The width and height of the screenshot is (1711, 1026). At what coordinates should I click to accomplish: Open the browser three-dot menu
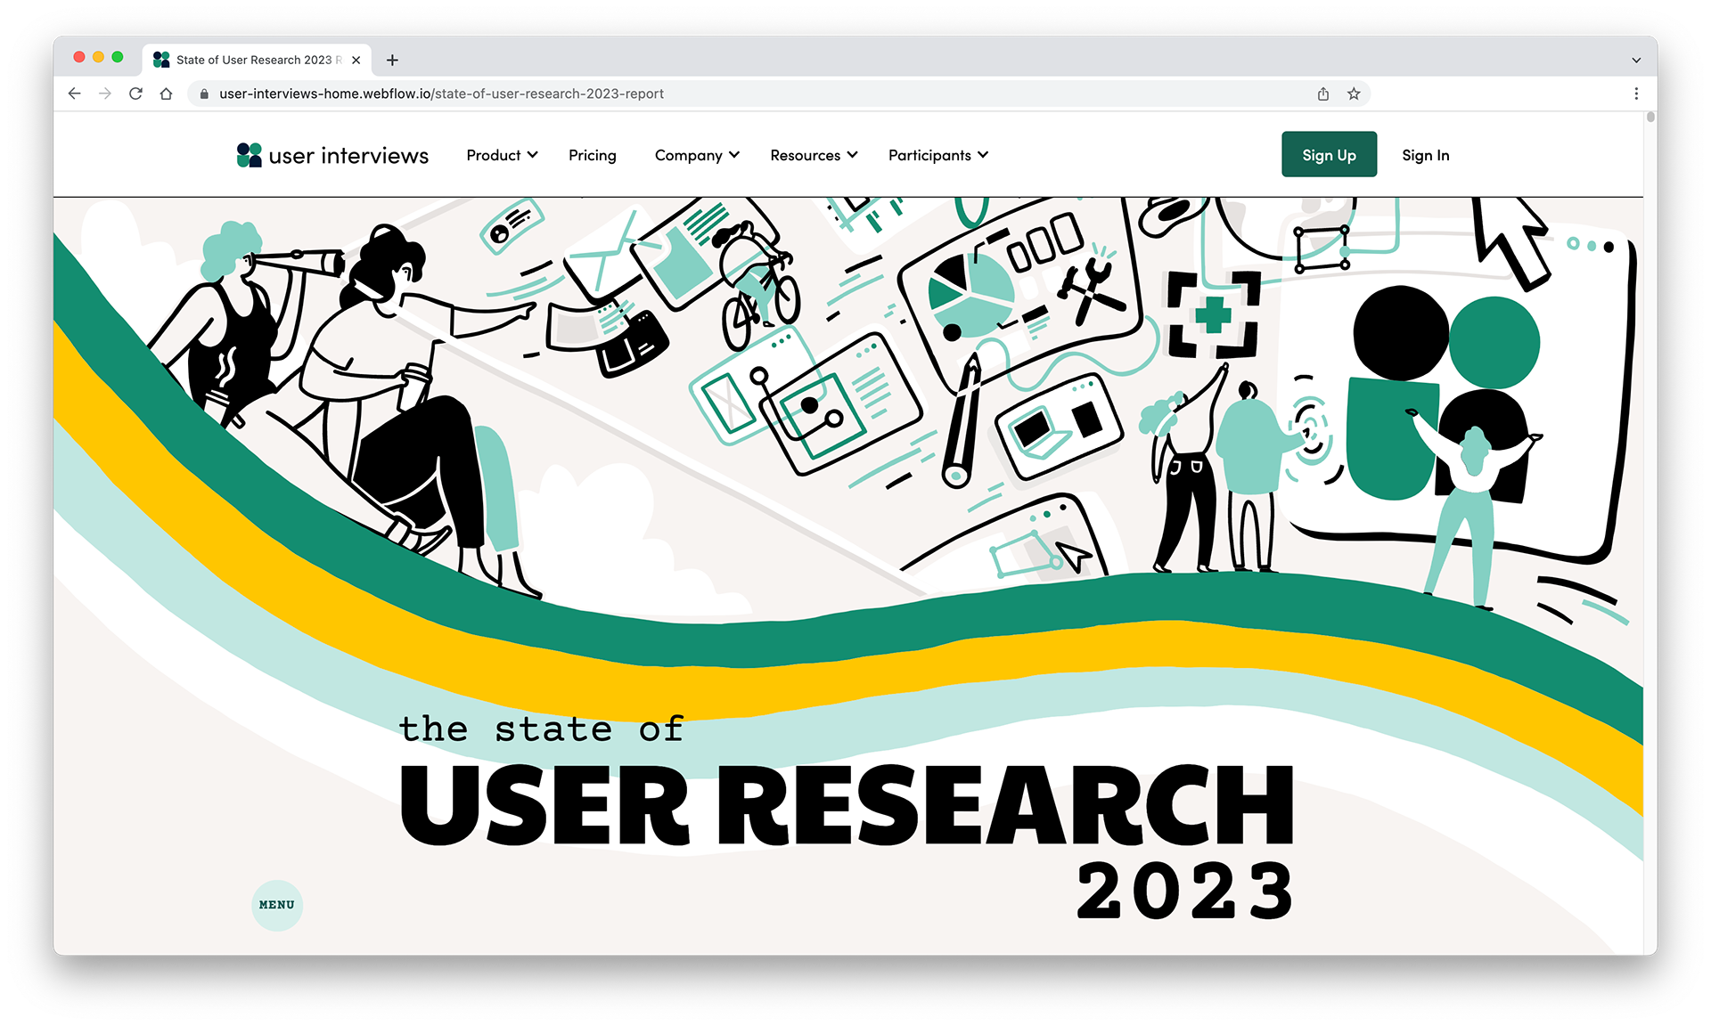(1636, 94)
